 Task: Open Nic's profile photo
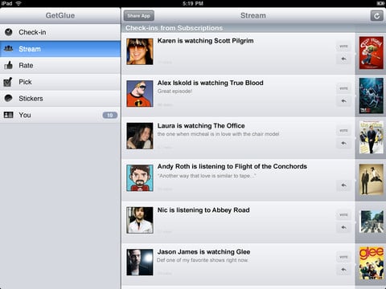pos(140,220)
